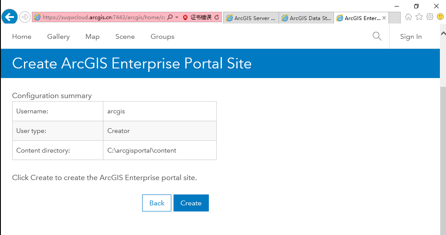
Task: Open the Scene menu item
Action: [125, 37]
